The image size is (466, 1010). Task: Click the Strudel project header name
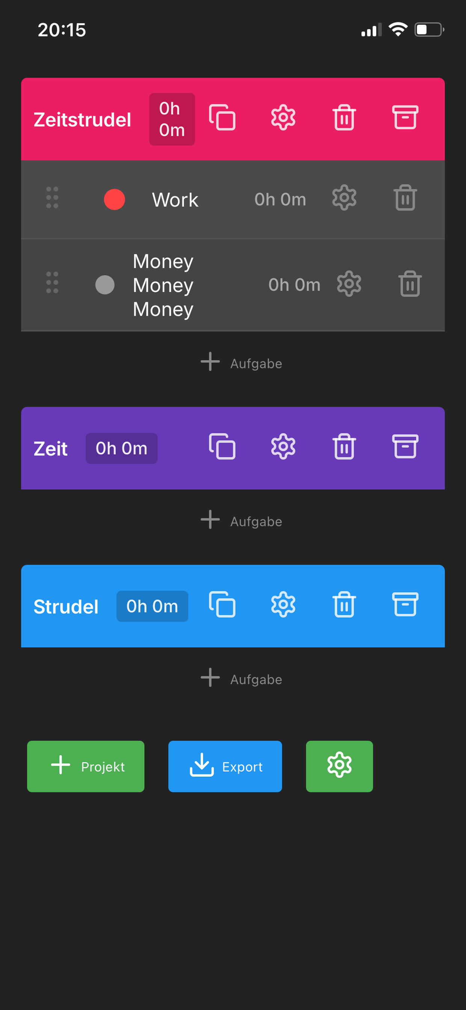coord(66,606)
